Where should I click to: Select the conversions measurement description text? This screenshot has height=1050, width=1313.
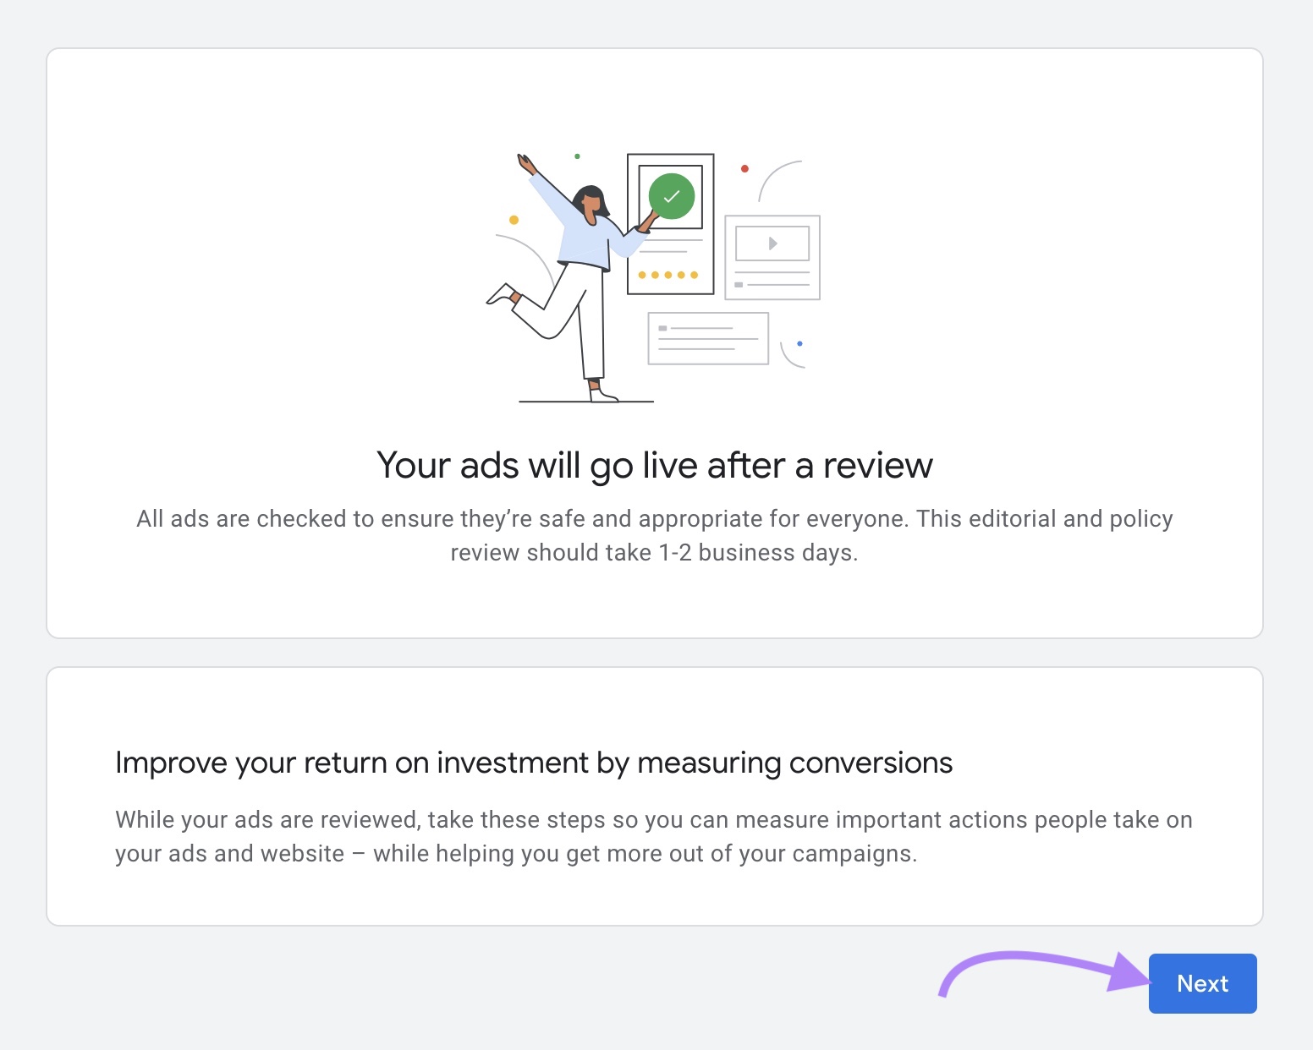[x=653, y=835]
